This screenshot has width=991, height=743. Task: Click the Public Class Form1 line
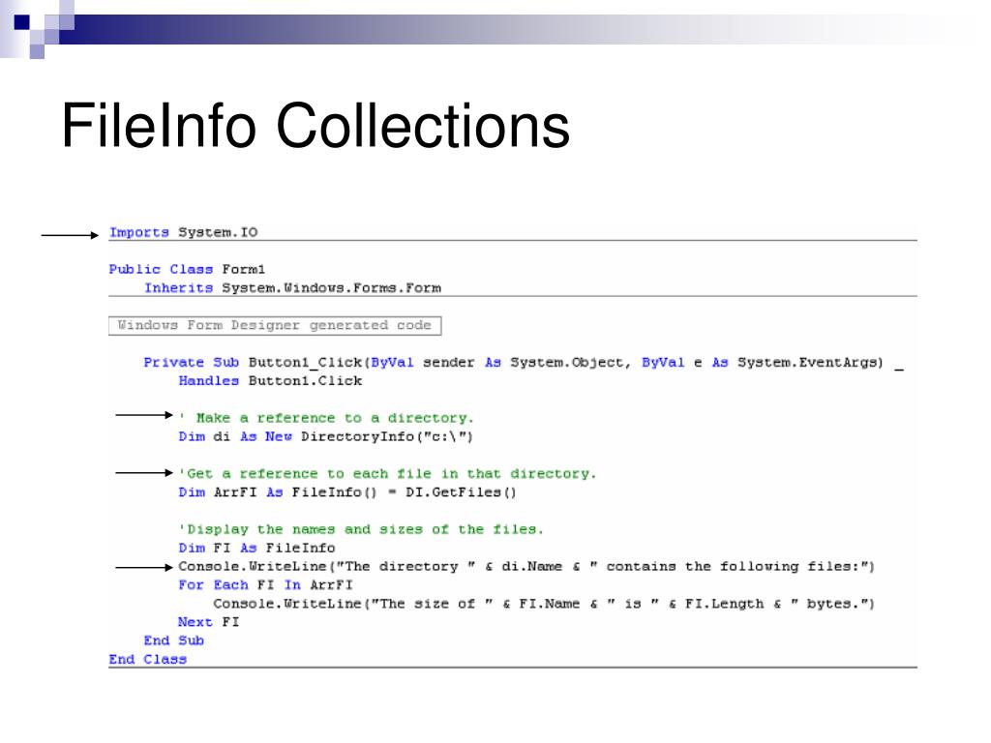[x=187, y=269]
